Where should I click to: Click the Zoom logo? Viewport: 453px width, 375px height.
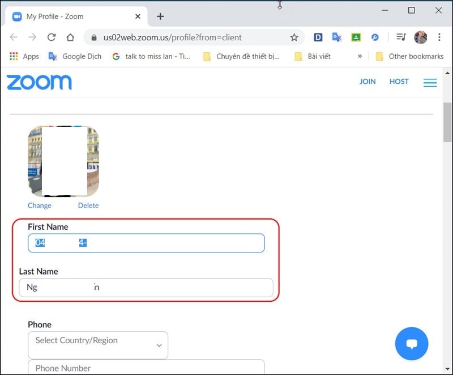click(39, 82)
